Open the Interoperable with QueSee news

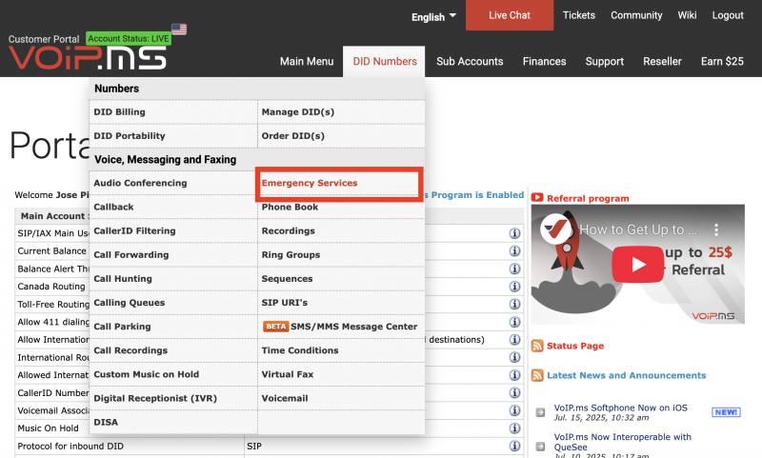point(623,442)
